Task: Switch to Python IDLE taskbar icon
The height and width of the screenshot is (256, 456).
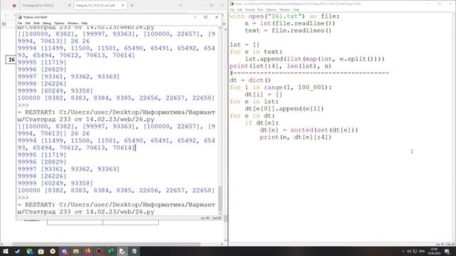Action: click(x=123, y=251)
